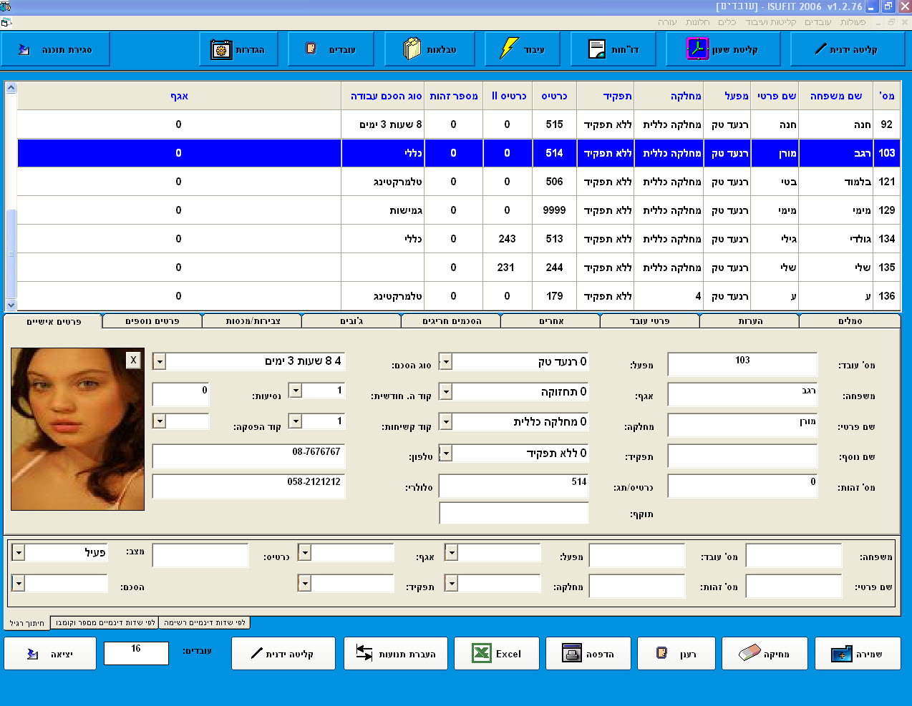Open the מחלקה combo box arrow
912x706 pixels.
445,421
